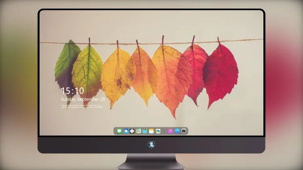Click the 15:10 clock widget

[x=72, y=91]
